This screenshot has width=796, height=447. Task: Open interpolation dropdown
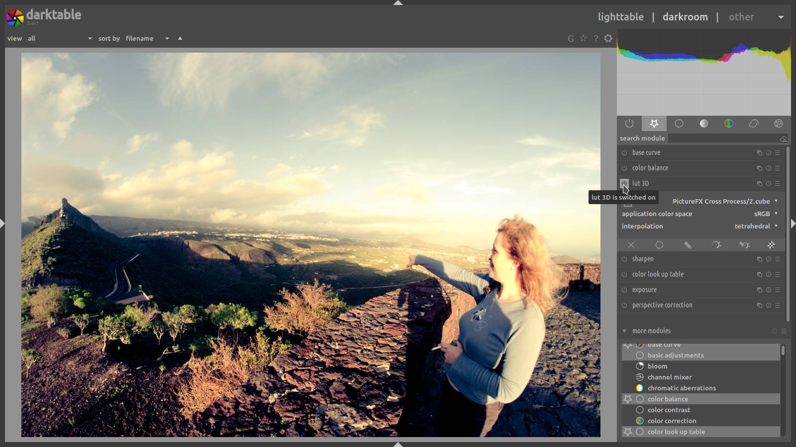[x=700, y=226]
